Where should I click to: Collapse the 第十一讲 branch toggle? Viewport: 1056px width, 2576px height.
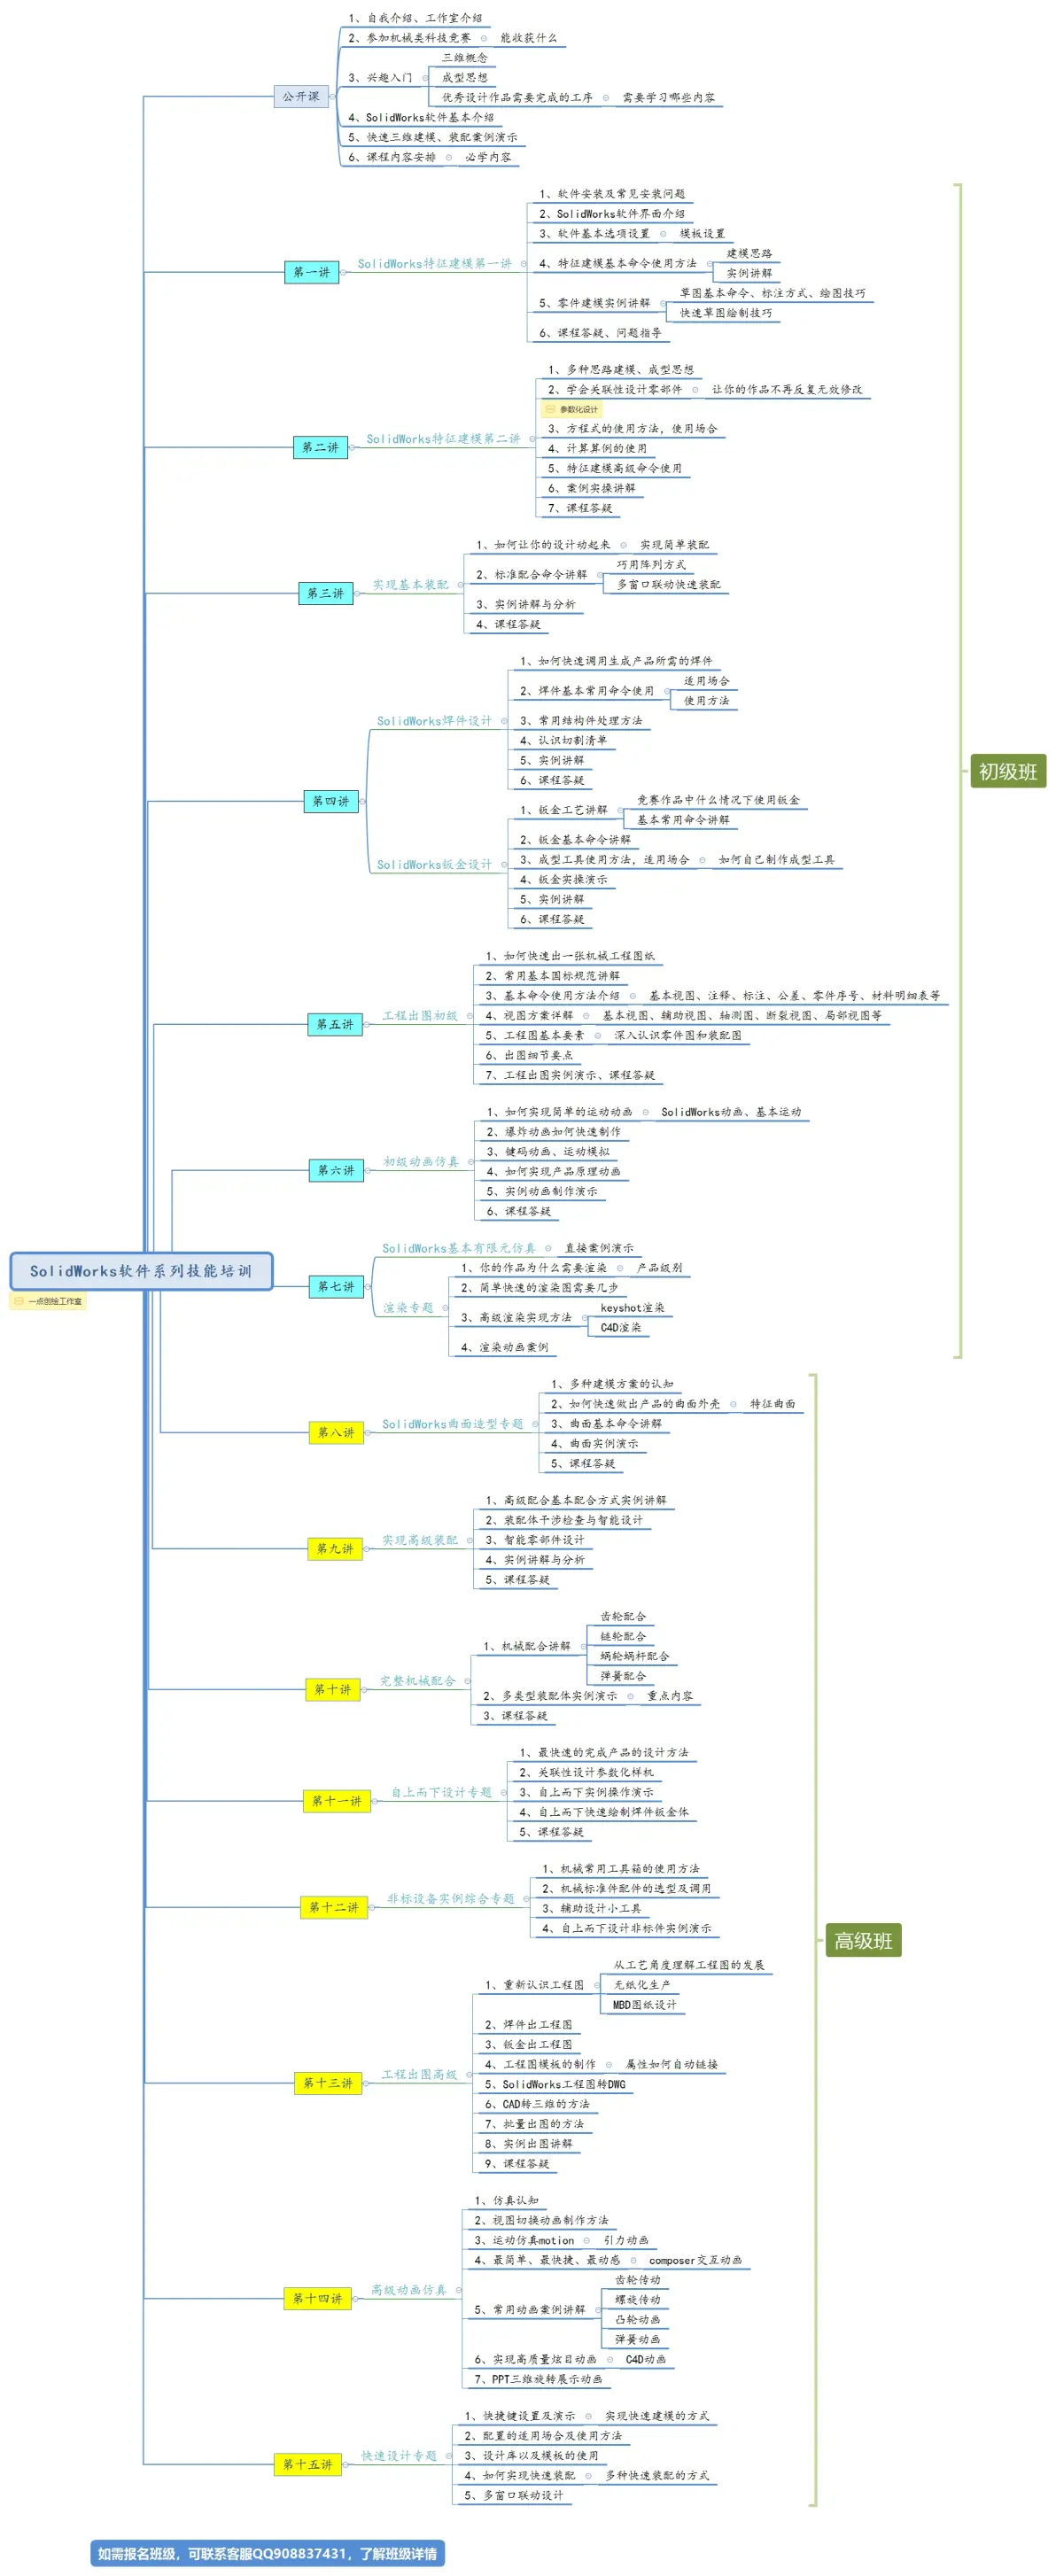(376, 1801)
